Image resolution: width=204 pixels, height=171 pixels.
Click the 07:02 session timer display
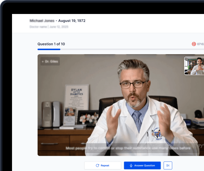pyautogui.click(x=200, y=44)
